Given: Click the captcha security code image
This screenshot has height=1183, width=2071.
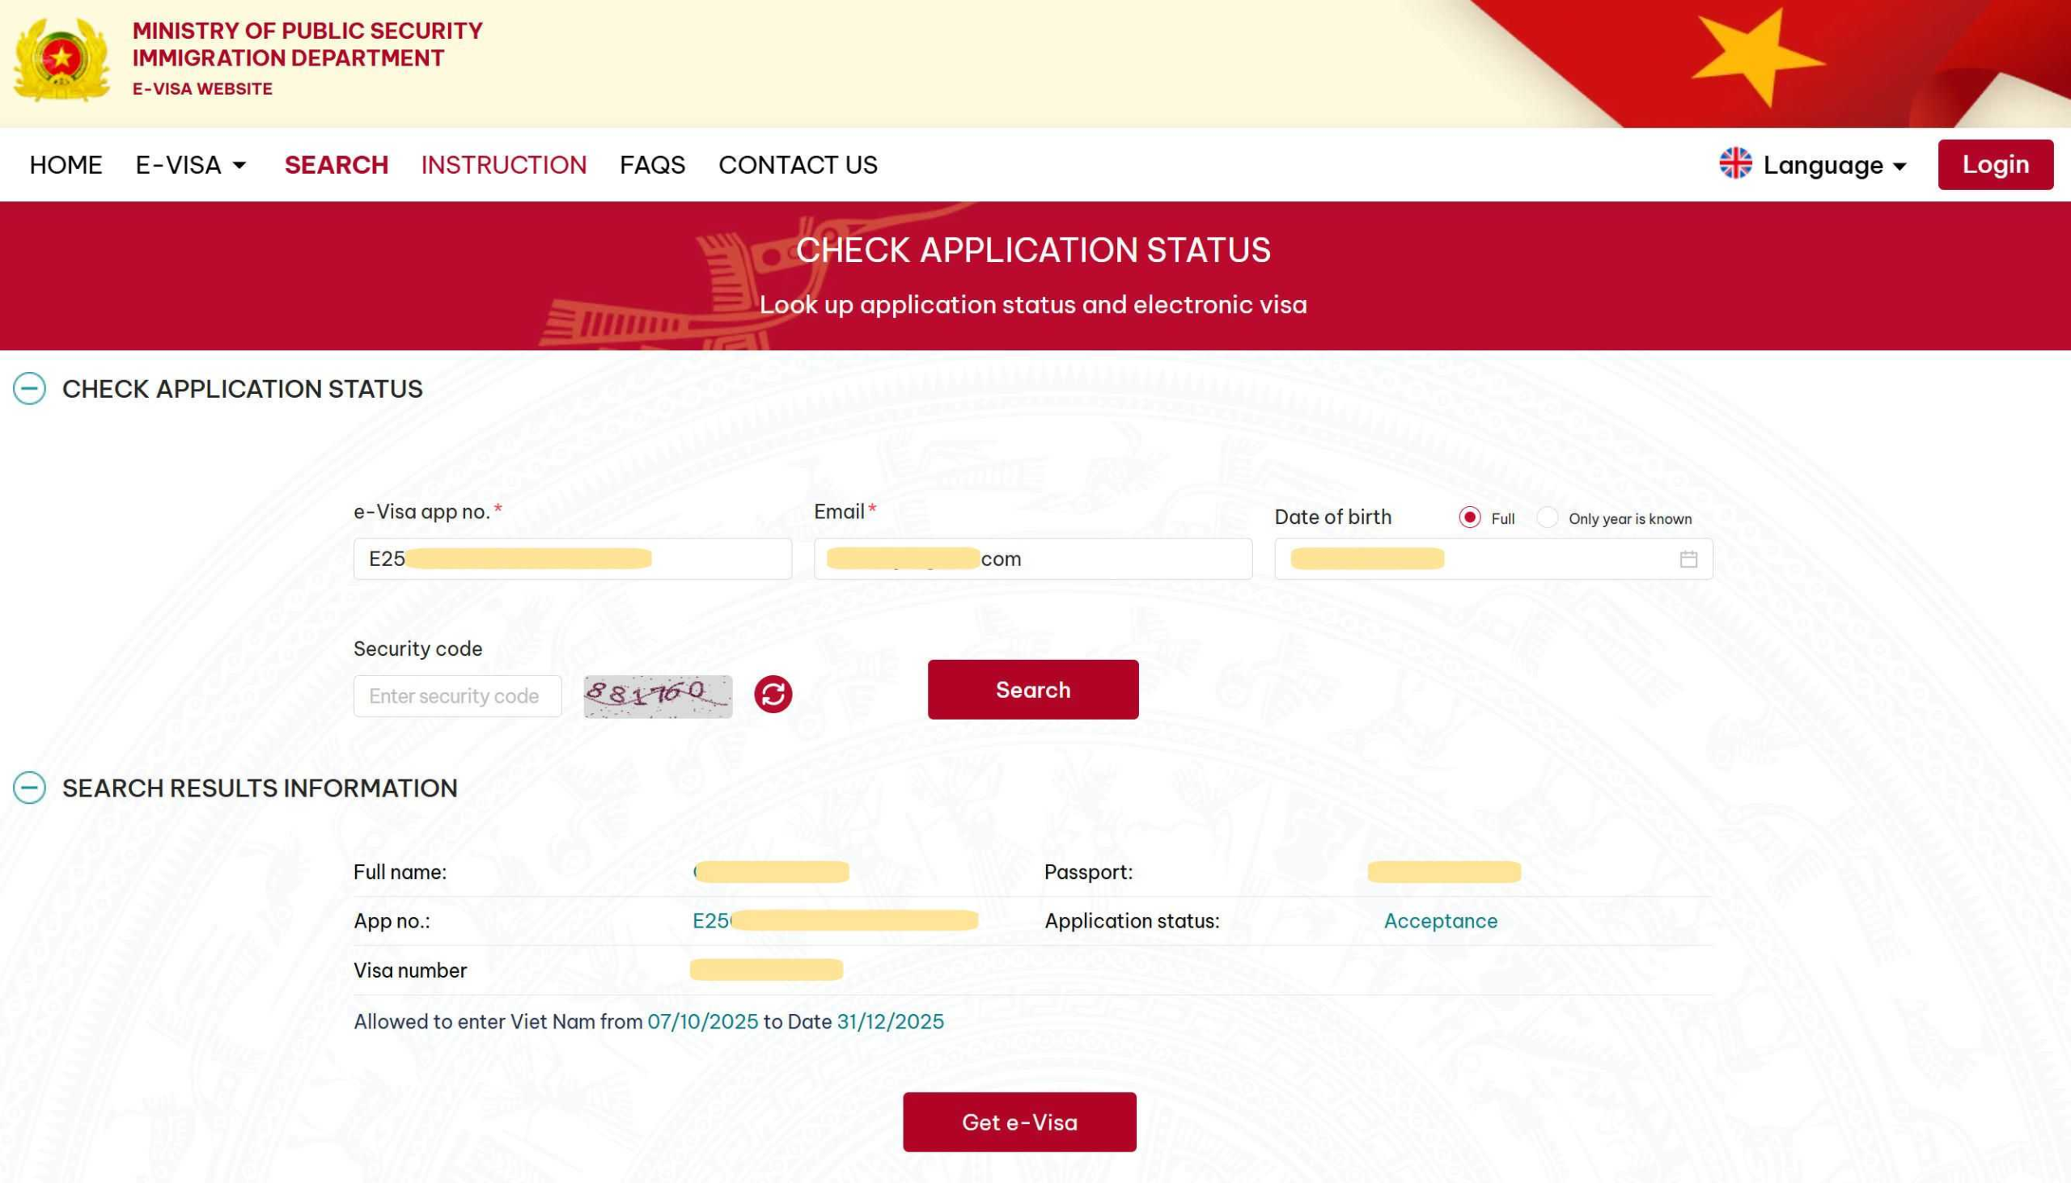Looking at the screenshot, I should [x=658, y=696].
